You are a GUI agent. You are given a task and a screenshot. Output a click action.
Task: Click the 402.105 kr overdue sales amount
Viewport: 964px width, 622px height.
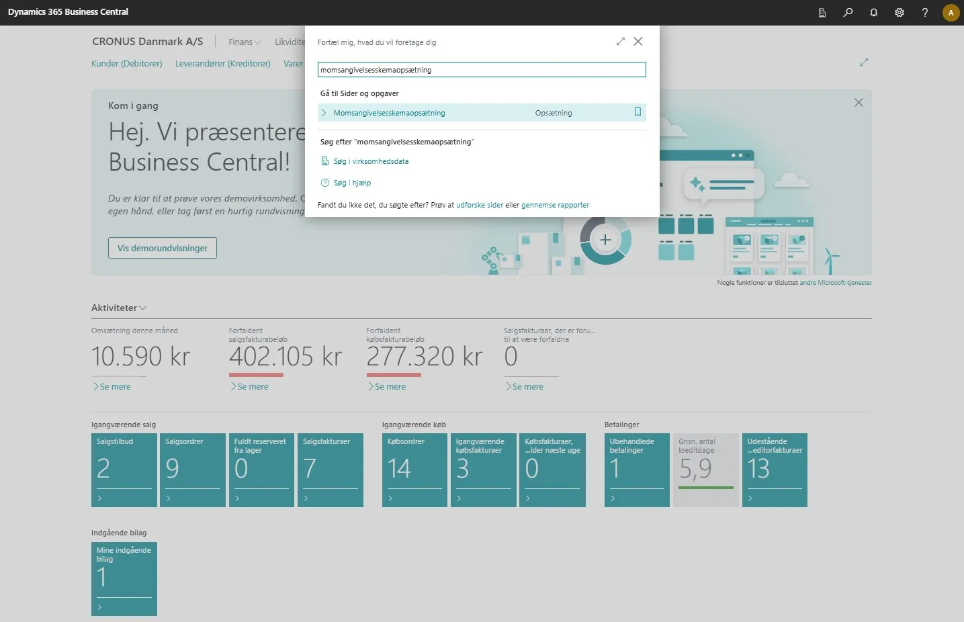(286, 357)
